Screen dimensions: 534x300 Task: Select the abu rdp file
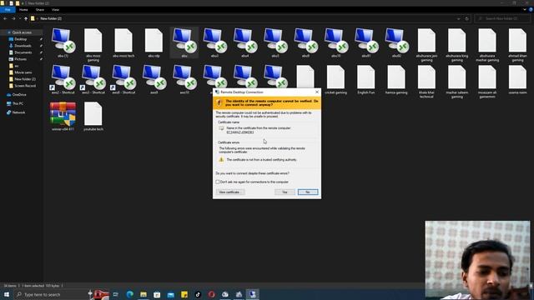[x=154, y=42]
